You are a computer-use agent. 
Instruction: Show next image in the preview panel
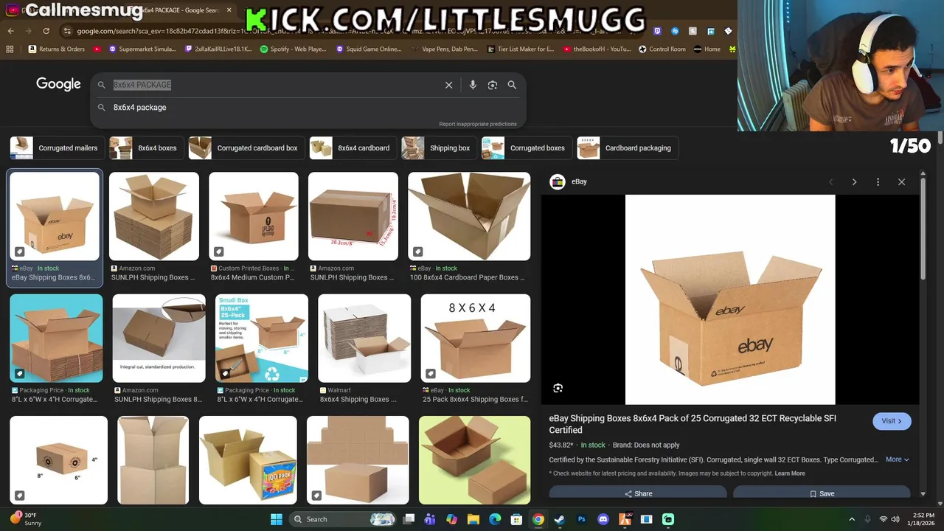[854, 181]
